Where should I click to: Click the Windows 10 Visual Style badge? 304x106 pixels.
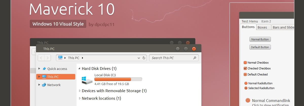[x=58, y=24]
